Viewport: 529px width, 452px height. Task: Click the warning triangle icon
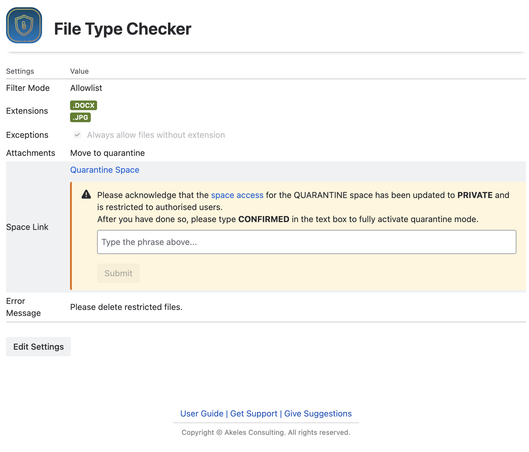(86, 194)
